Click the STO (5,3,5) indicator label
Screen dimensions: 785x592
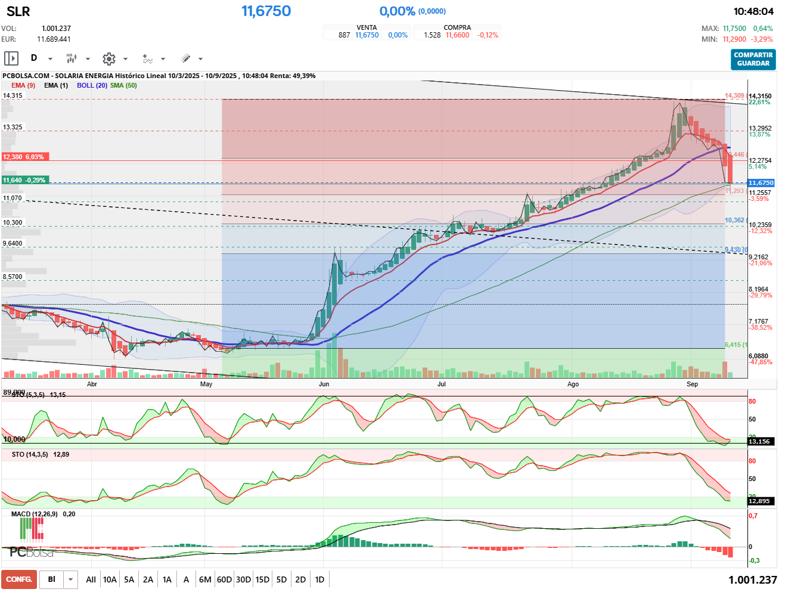[28, 395]
